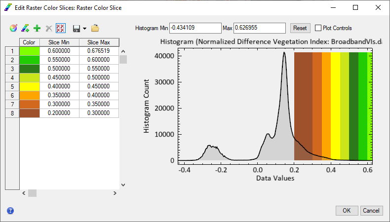
Task: Click the new default color slices icon
Action: 25,29
